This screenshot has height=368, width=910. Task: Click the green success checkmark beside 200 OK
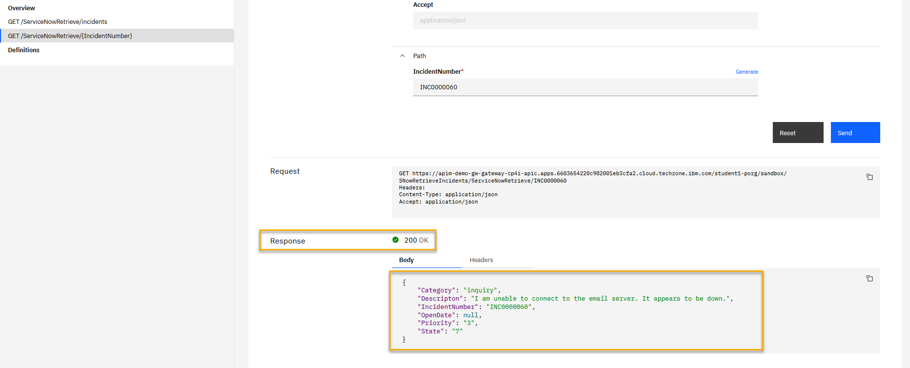395,240
